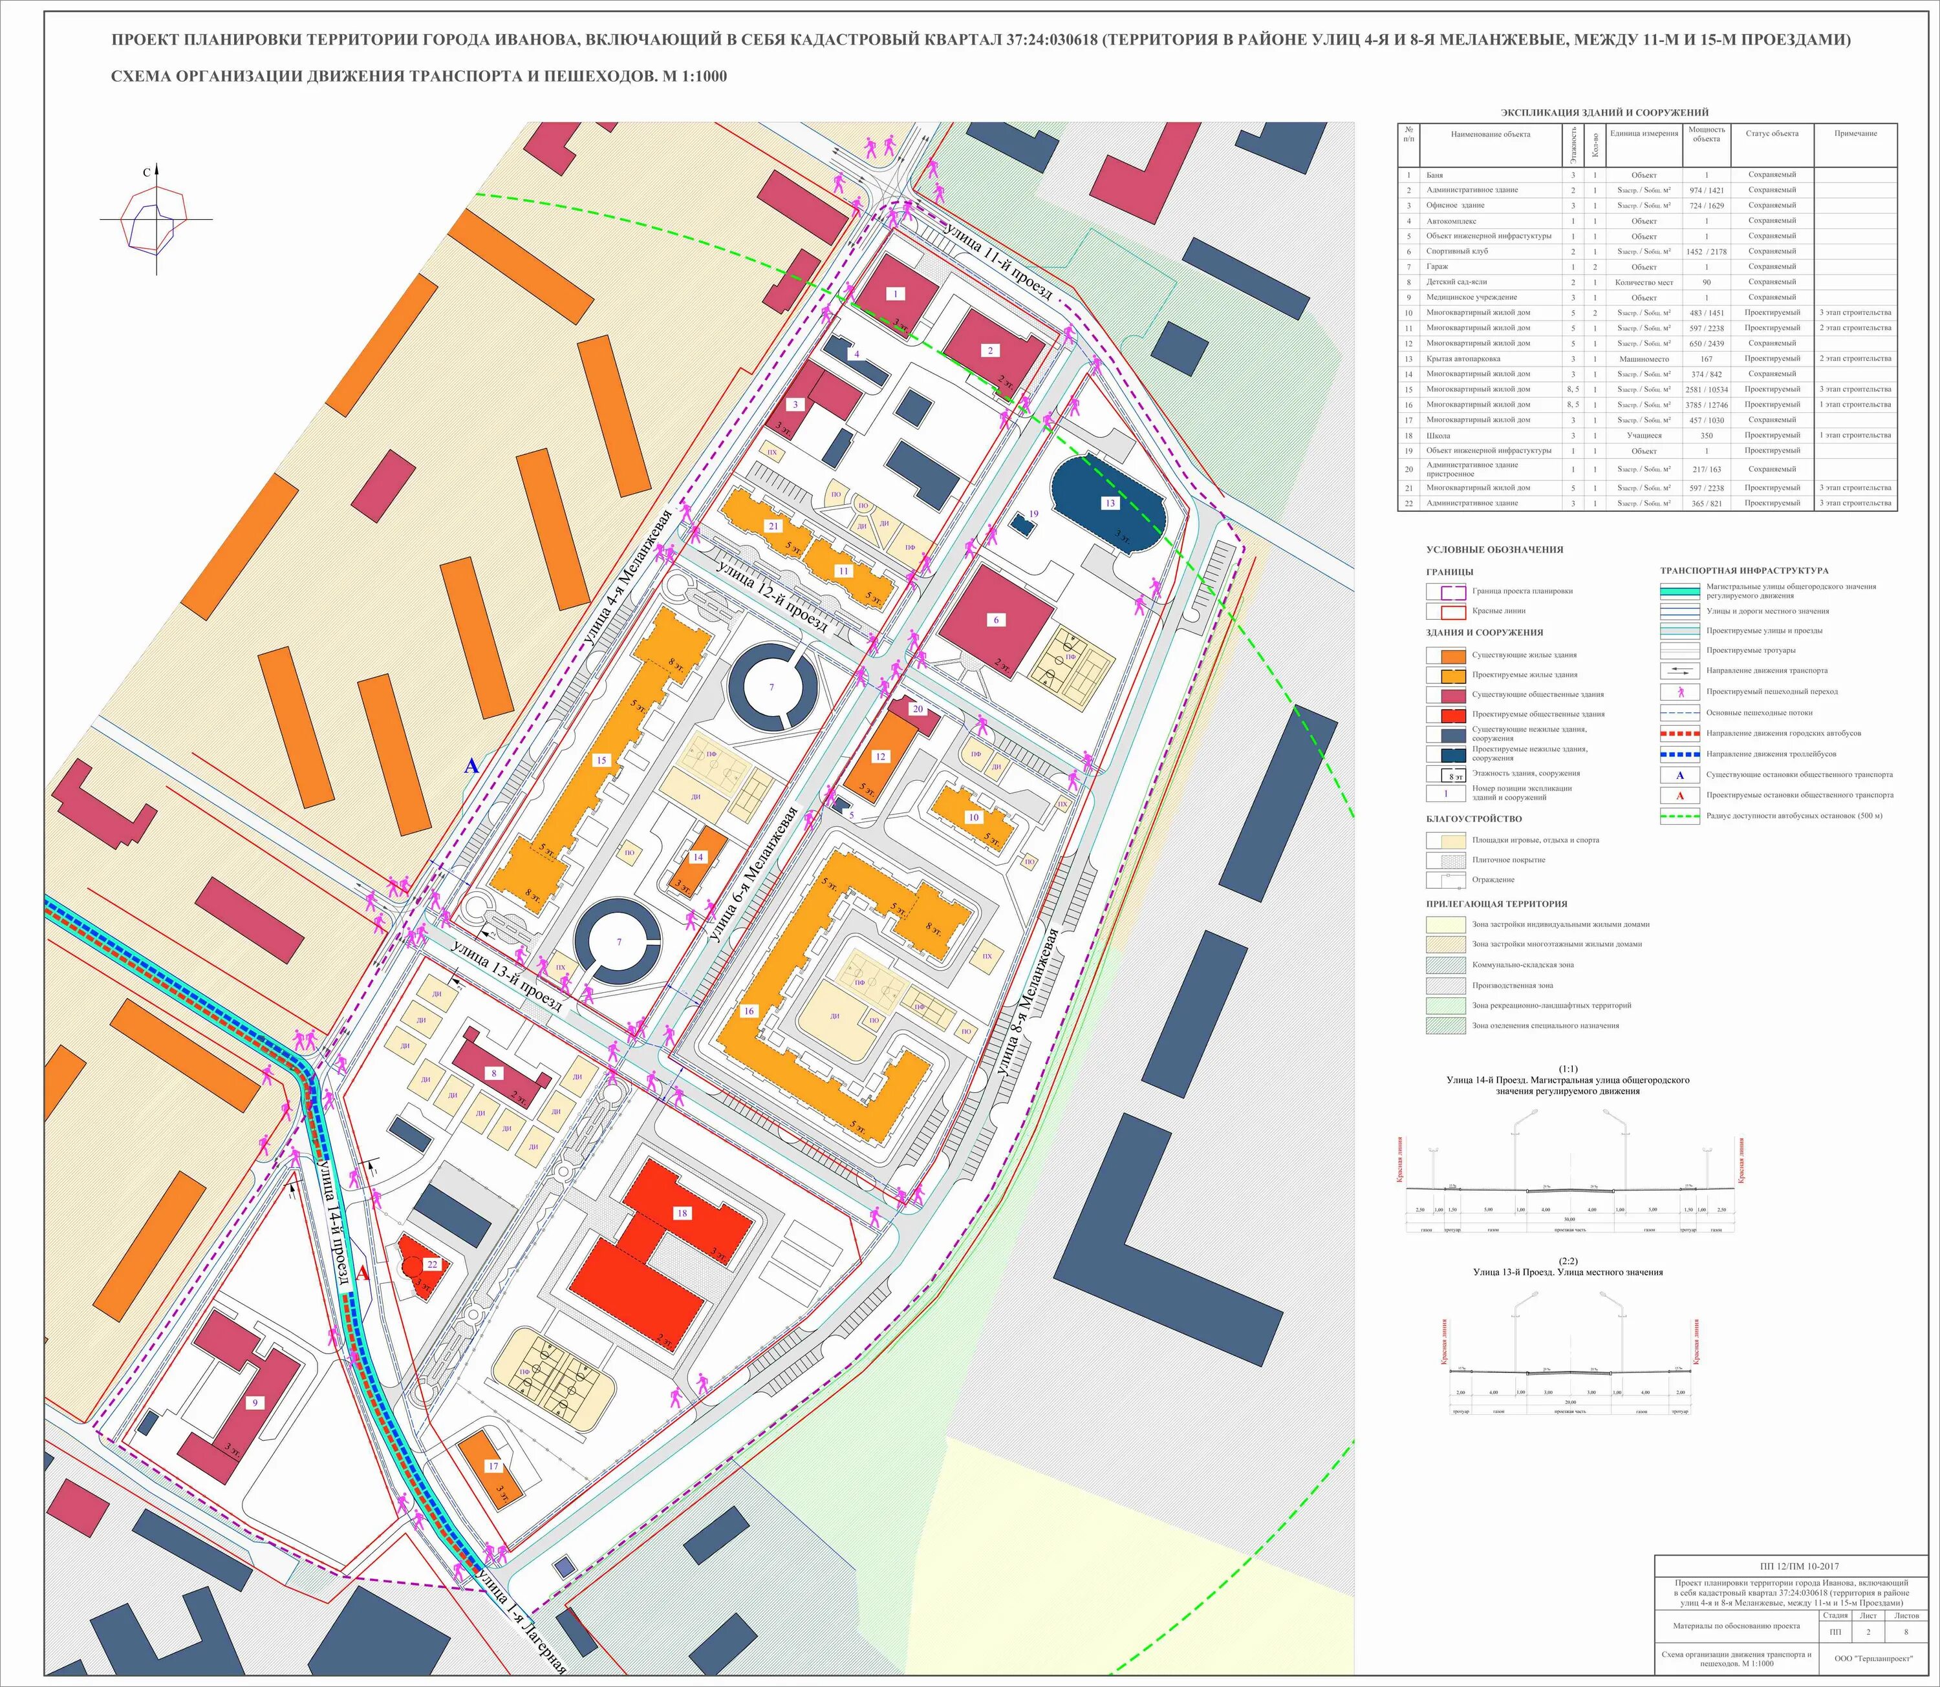
Task: Select the 'Офисное здание' table row
Action: pos(1647,206)
